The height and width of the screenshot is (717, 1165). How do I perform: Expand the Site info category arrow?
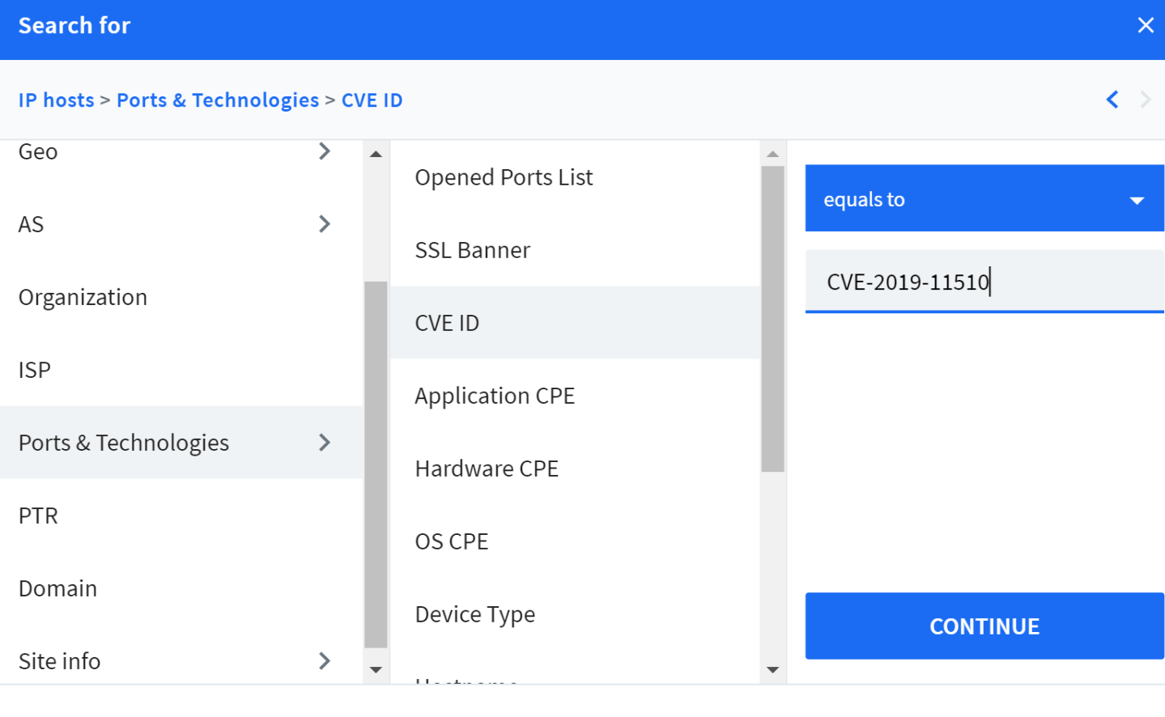coord(324,661)
